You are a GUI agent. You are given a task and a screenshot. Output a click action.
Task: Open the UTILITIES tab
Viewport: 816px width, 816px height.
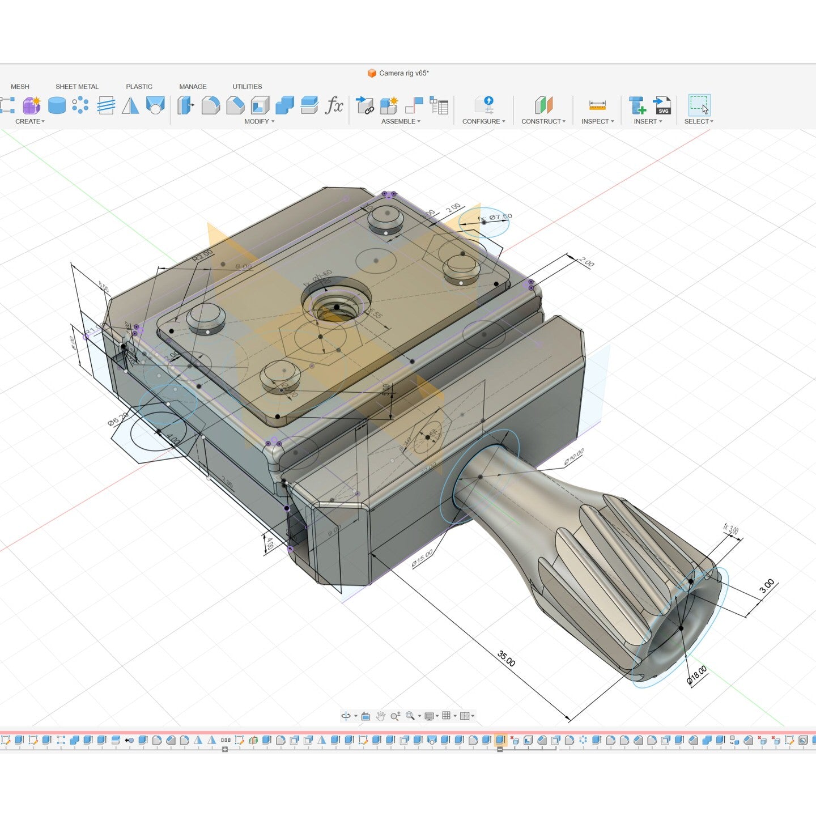pos(247,87)
